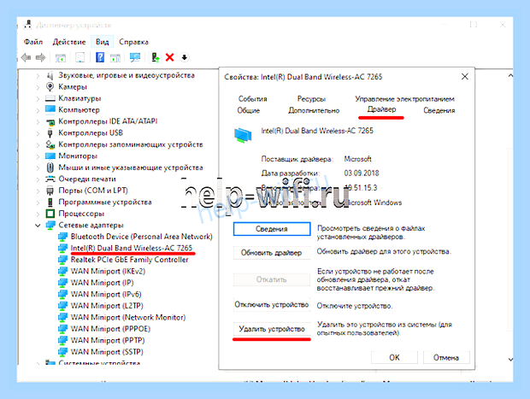
Task: Click the Сведения driver details button
Action: point(272,229)
